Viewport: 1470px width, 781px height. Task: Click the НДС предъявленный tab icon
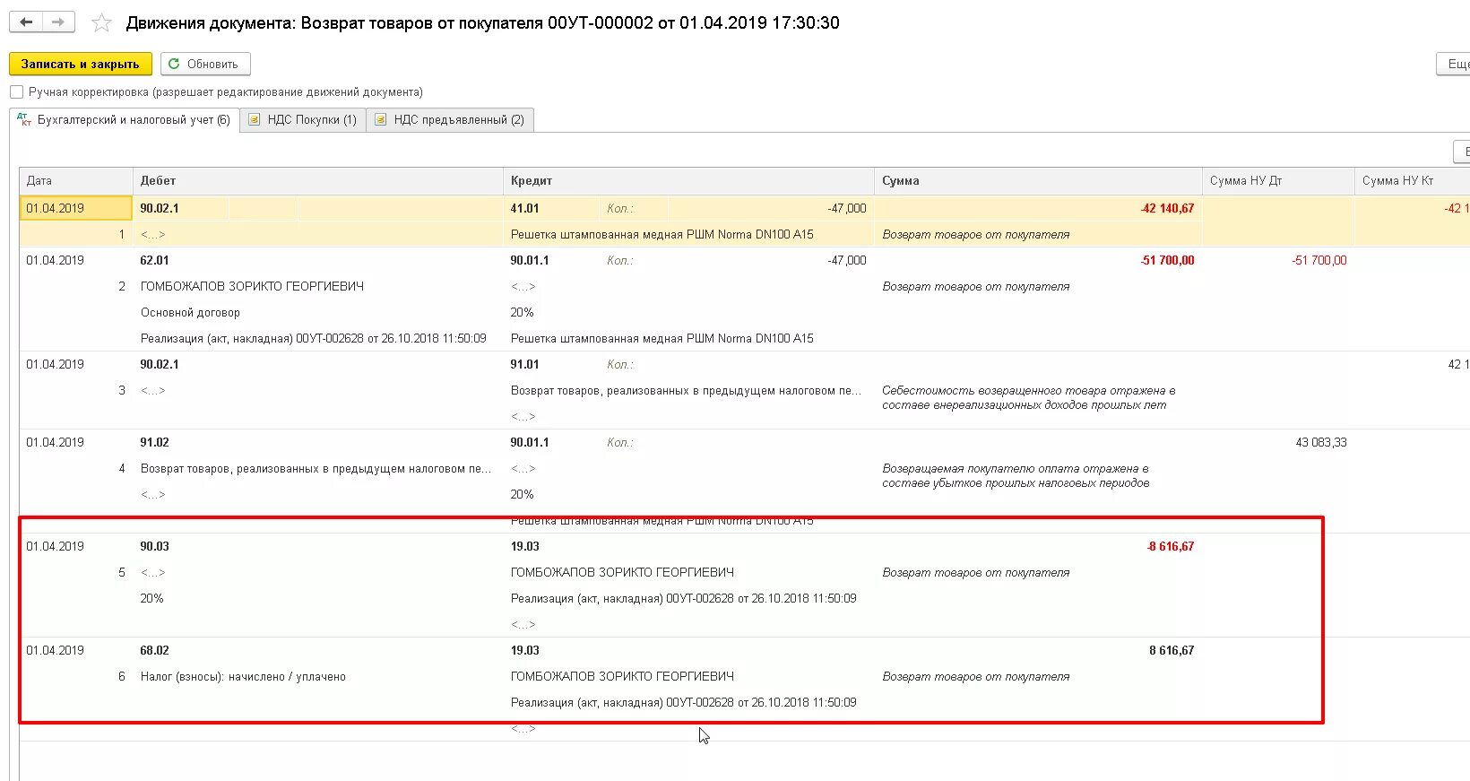coord(381,119)
